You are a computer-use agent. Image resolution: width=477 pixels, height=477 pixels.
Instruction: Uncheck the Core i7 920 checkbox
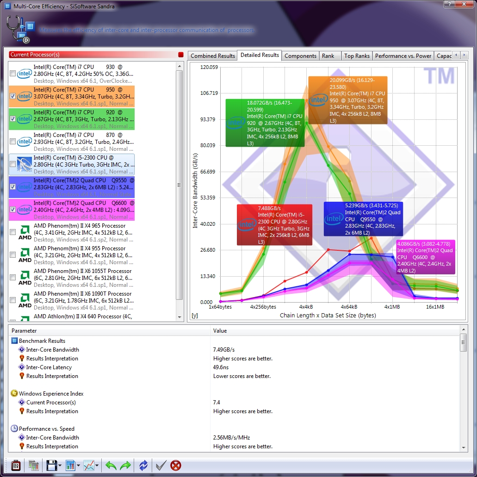[12, 118]
